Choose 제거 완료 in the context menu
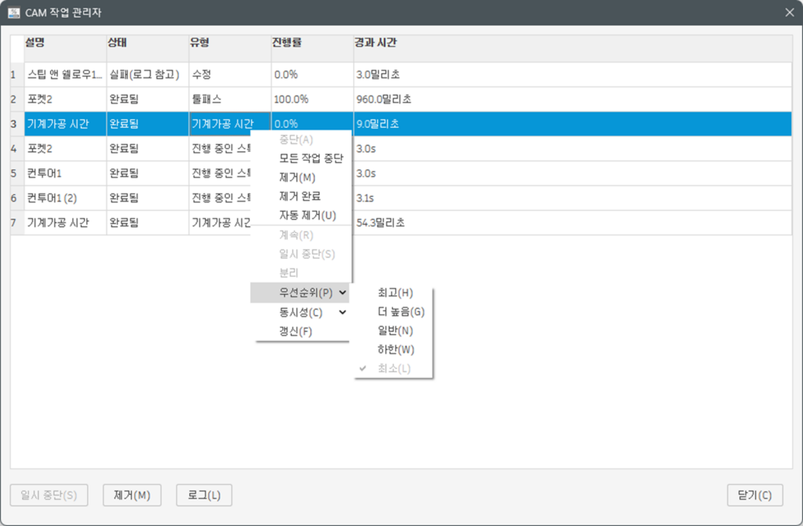The height and width of the screenshot is (526, 803). click(x=300, y=196)
